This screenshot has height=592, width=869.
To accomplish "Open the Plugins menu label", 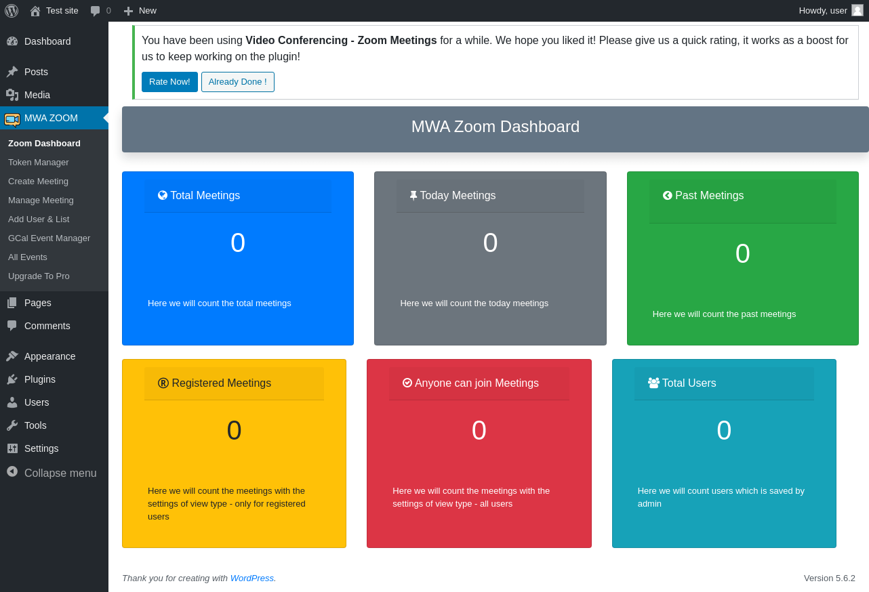I will pyautogui.click(x=40, y=379).
